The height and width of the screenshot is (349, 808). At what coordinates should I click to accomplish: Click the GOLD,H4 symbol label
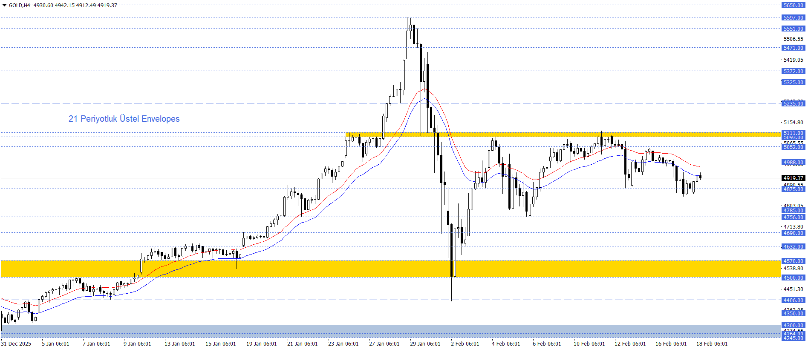pos(19,6)
